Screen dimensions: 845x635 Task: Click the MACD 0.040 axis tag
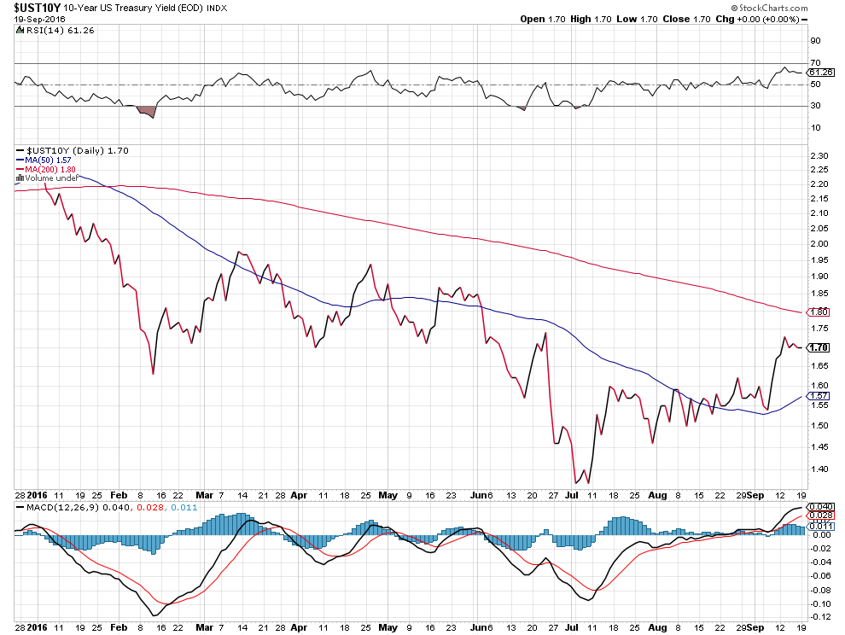817,507
